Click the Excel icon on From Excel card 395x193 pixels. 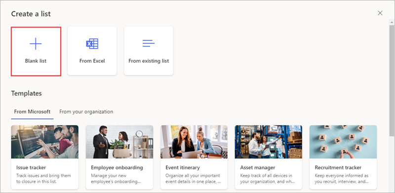[92, 44]
